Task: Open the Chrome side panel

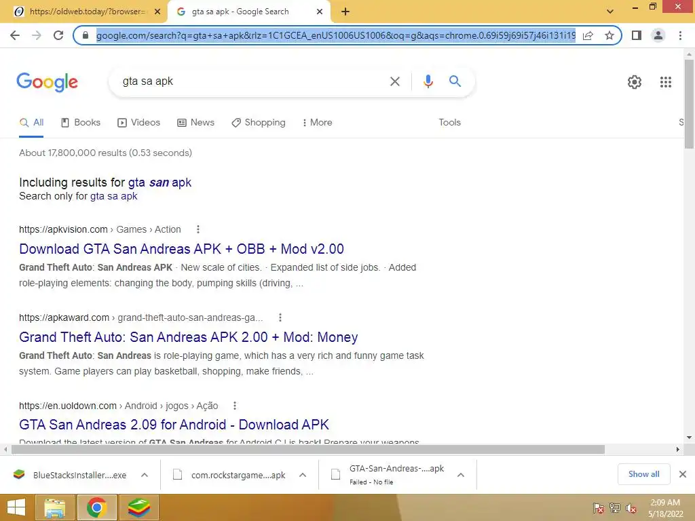Action: (637, 35)
